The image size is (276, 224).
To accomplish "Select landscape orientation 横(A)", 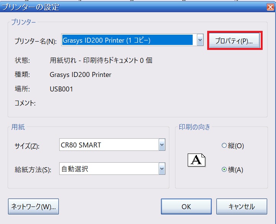I will pyautogui.click(x=232, y=170).
